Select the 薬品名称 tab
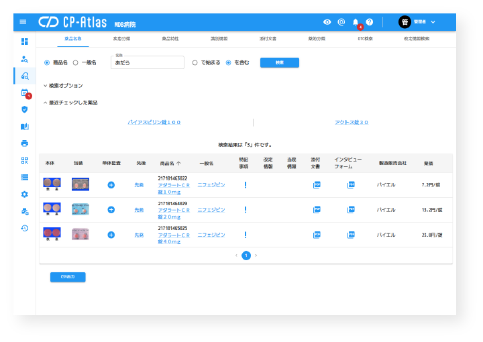The width and height of the screenshot is (483, 342). point(73,39)
